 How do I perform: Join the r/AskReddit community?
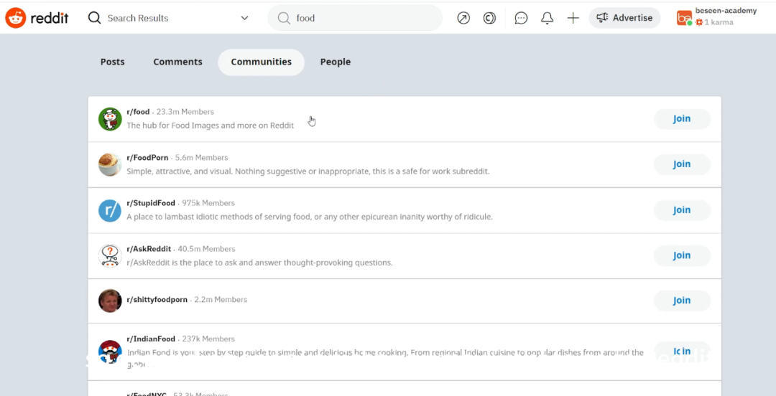(681, 255)
